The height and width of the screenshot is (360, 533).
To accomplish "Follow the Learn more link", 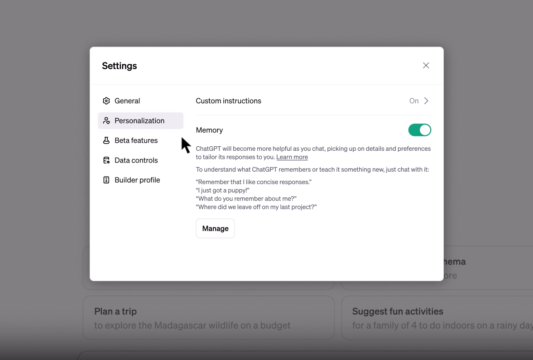I will point(292,157).
